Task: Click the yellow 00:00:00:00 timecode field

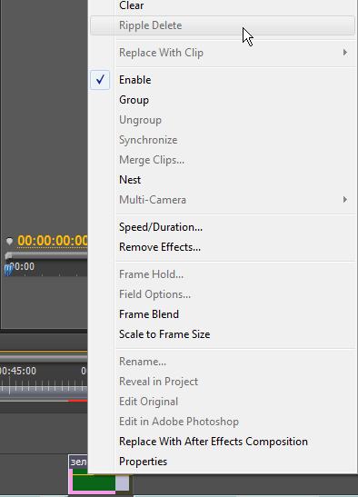Action: pyautogui.click(x=53, y=241)
